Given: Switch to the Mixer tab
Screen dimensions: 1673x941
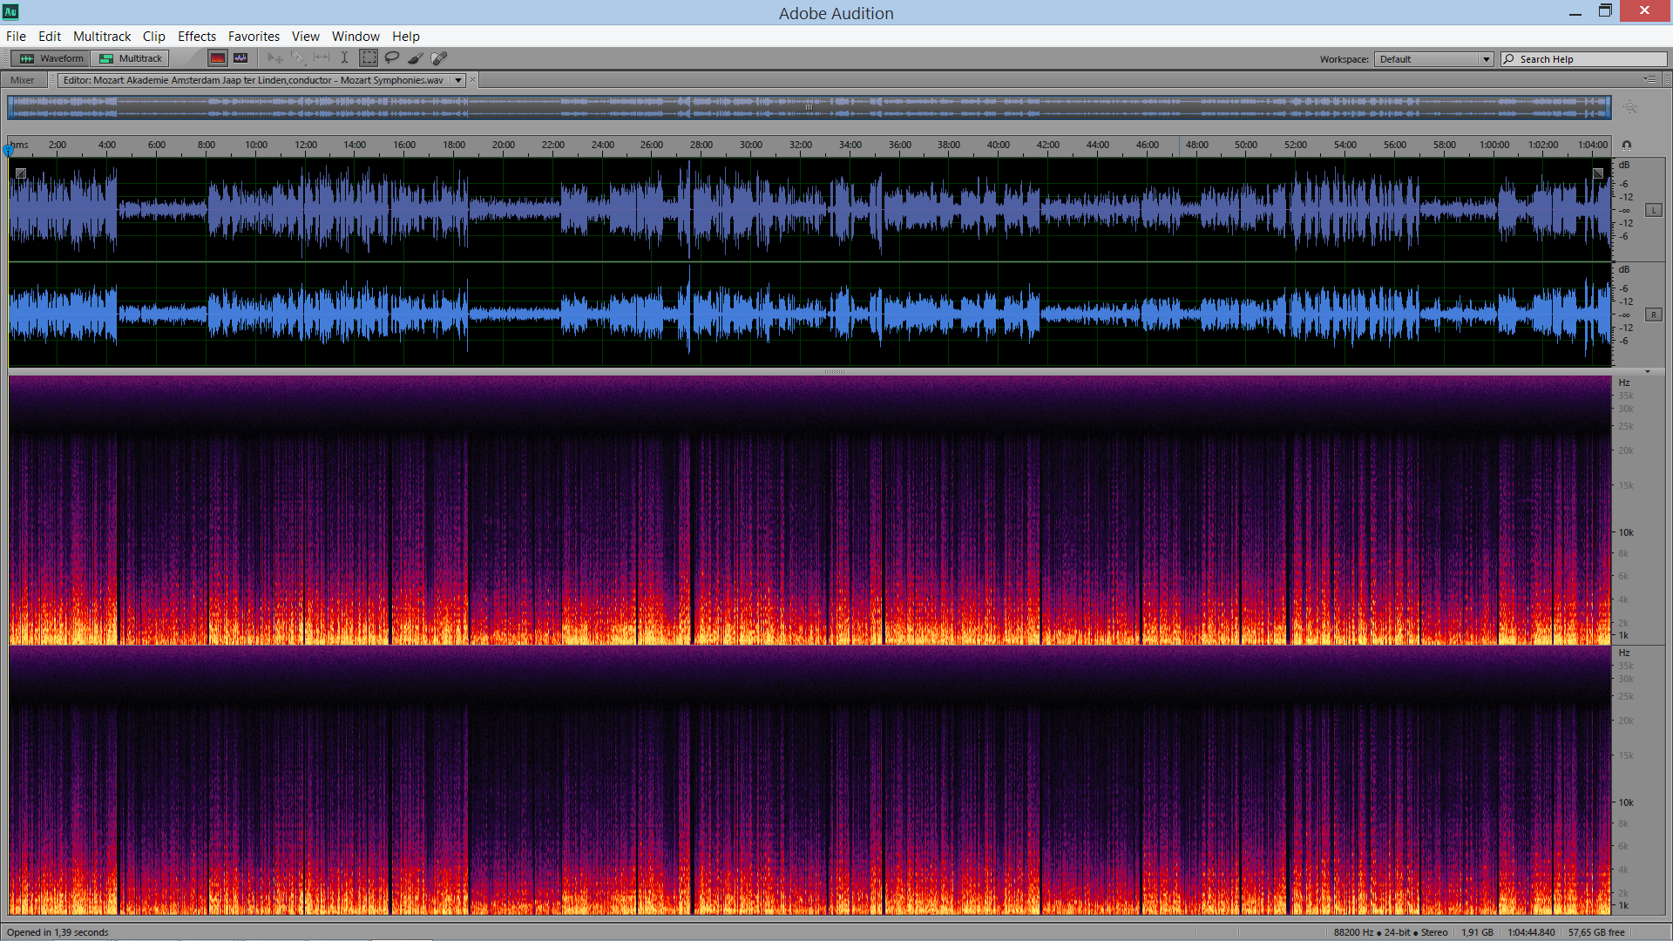Looking at the screenshot, I should click(x=23, y=80).
